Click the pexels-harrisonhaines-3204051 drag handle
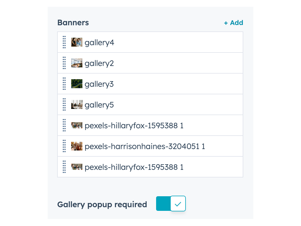301x226 pixels. pos(64,146)
